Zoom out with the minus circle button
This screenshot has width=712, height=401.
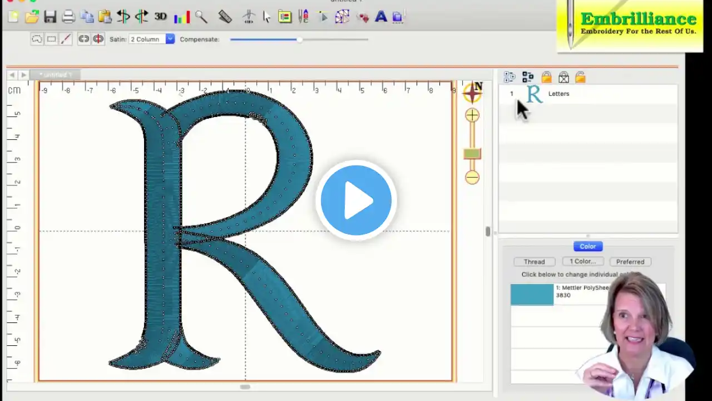[x=472, y=178]
